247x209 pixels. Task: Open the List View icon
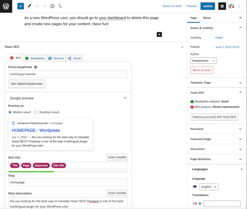click(60, 6)
